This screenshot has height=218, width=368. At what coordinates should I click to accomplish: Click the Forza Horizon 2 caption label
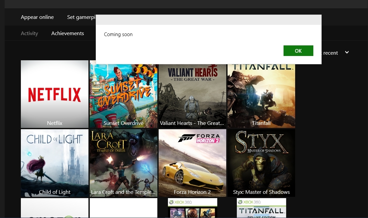192,192
